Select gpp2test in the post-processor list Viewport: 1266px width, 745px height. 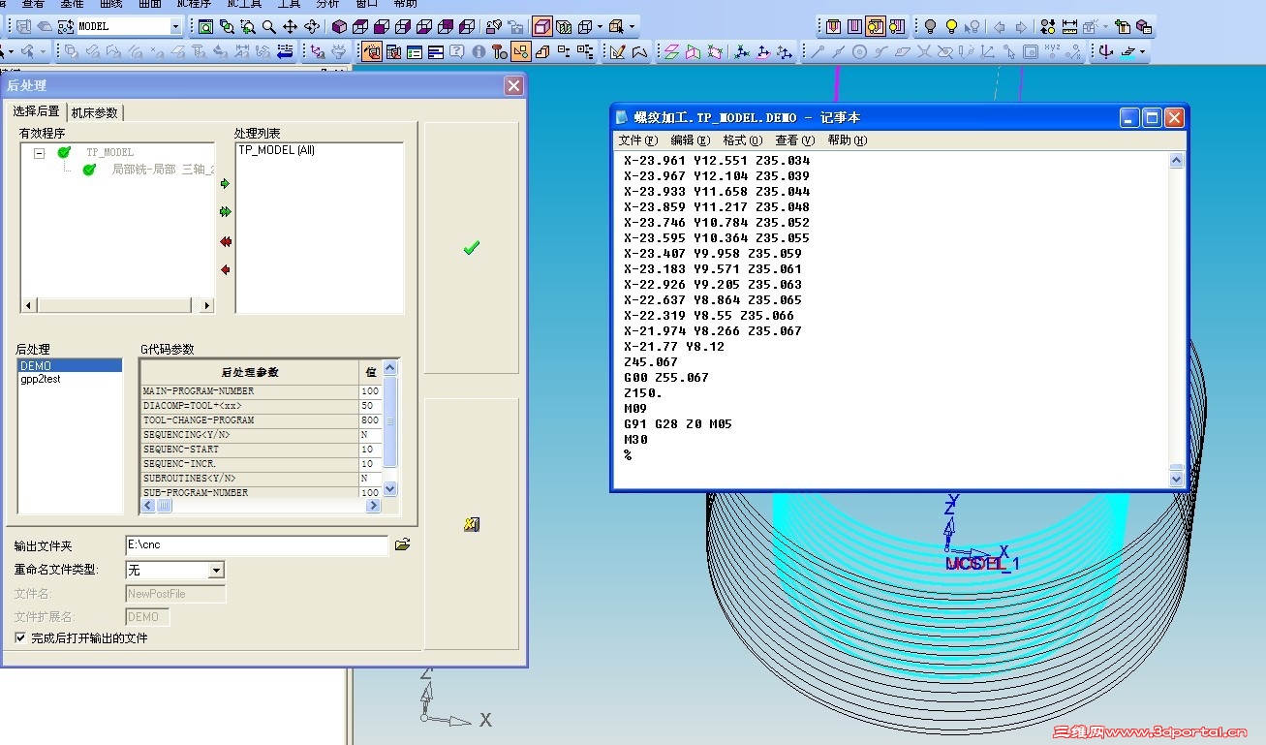tap(41, 380)
